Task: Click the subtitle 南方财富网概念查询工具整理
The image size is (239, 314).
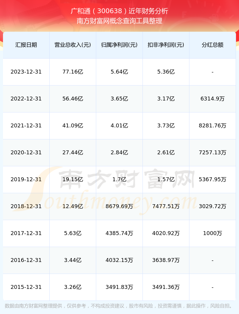Action: 119,21
